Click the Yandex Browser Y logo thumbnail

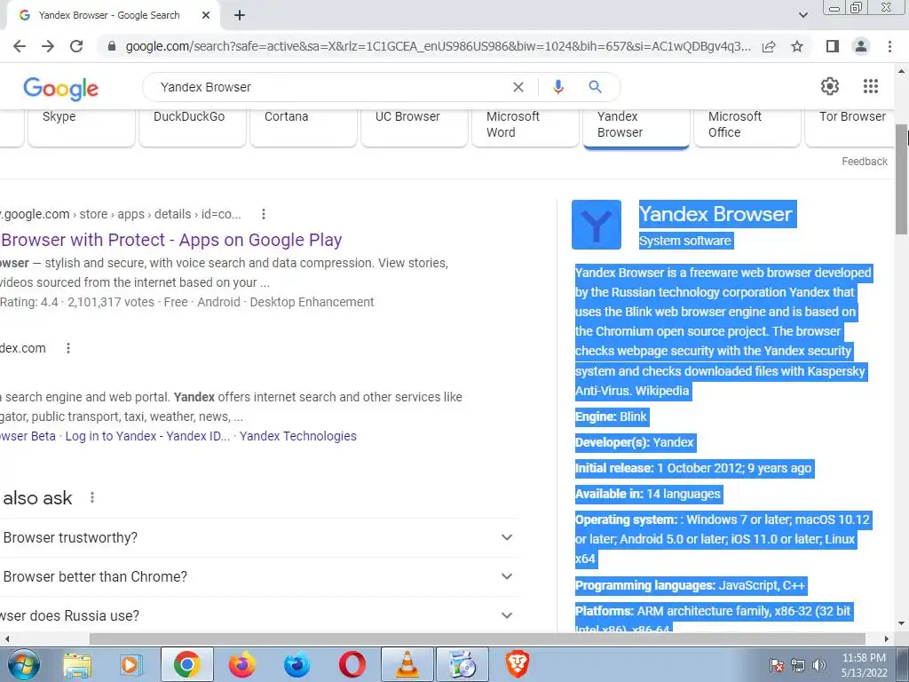tap(596, 225)
